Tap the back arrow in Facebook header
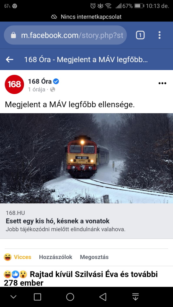The width and height of the screenshot is (173, 307). (9, 59)
